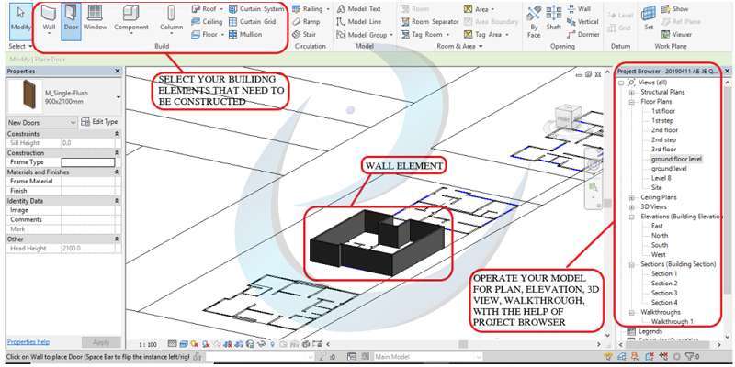Select the Modify tool

coord(20,21)
